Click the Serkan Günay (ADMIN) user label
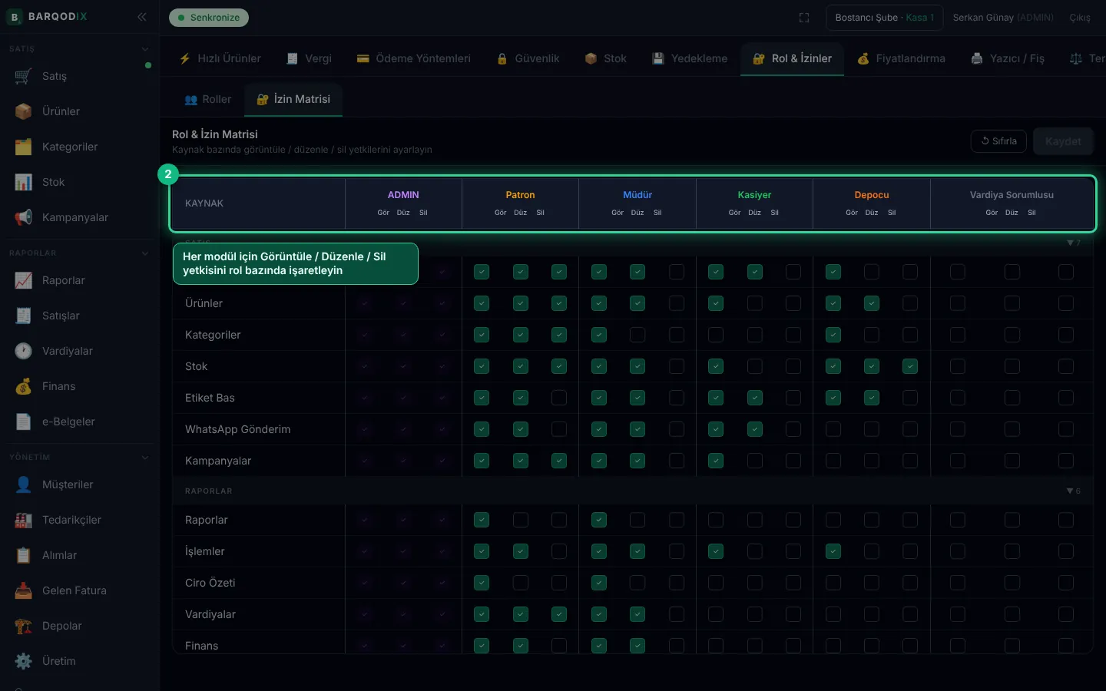The width and height of the screenshot is (1106, 691). pos(1003,18)
